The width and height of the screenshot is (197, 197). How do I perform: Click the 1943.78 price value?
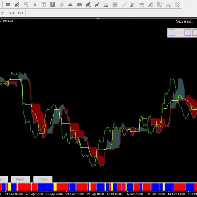pyautogui.click(x=8, y=21)
